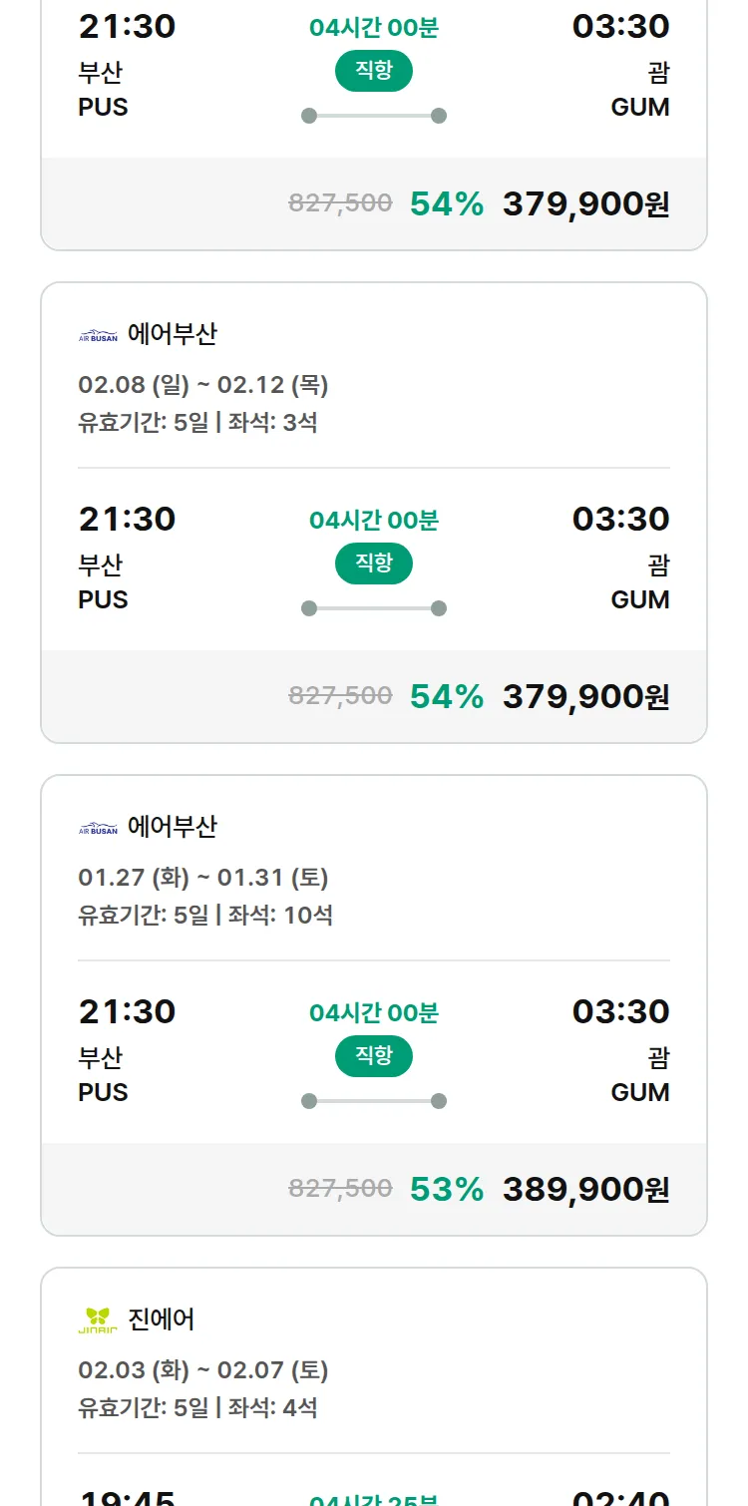Tap the validity line showing 좌석: 4석
The height and width of the screenshot is (1506, 748).
click(x=197, y=1407)
